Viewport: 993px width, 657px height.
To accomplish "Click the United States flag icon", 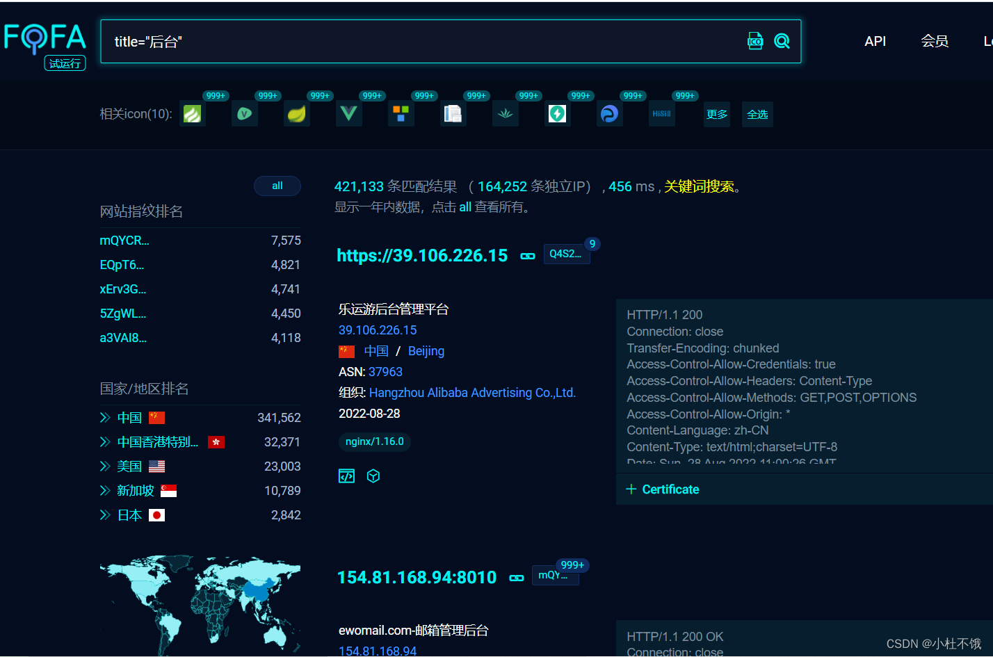I will pos(157,466).
